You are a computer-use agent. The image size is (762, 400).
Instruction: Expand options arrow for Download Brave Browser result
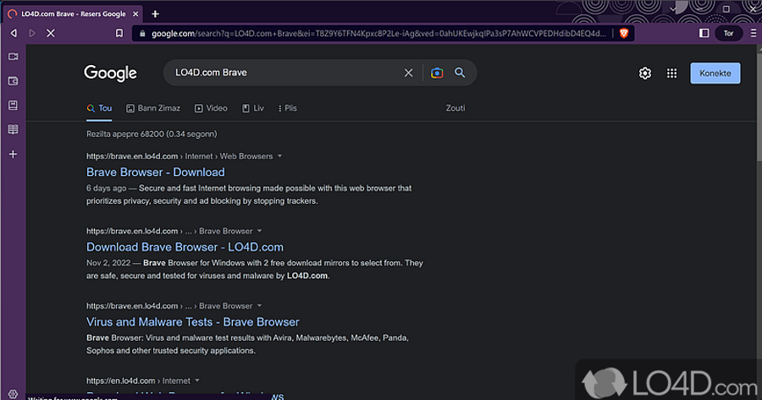pos(259,231)
